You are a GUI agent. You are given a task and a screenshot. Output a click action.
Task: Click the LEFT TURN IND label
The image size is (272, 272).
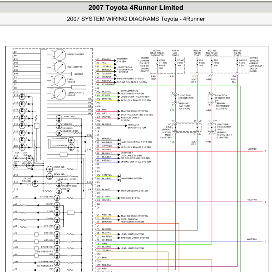21,153
